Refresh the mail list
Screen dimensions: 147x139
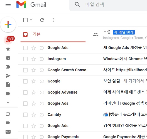click(42, 20)
